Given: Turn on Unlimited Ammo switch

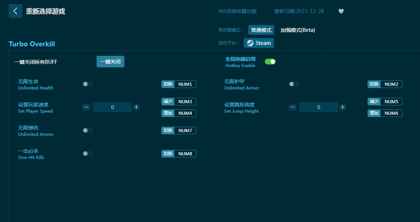Looking at the screenshot, I should point(88,130).
